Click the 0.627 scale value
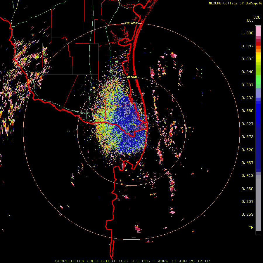263x263 pixels. (248, 124)
